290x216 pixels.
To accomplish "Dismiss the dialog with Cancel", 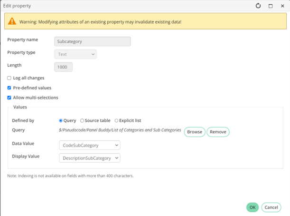I will [x=271, y=207].
